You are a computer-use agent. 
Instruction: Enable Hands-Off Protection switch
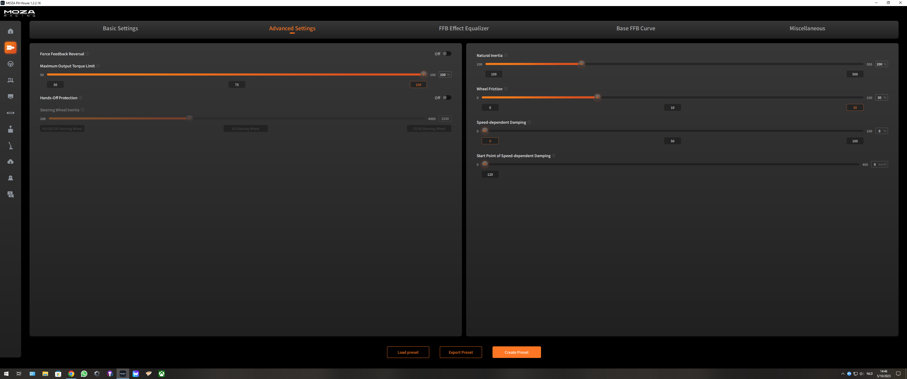pos(446,98)
